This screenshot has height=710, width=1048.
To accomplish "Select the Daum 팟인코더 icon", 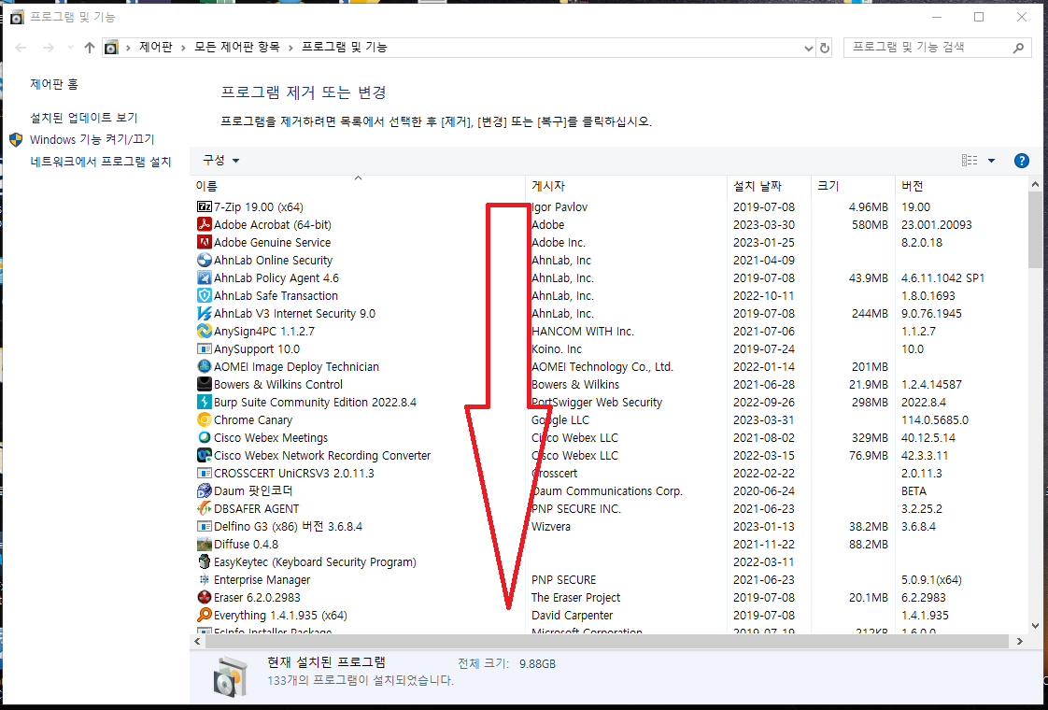I will coord(205,490).
